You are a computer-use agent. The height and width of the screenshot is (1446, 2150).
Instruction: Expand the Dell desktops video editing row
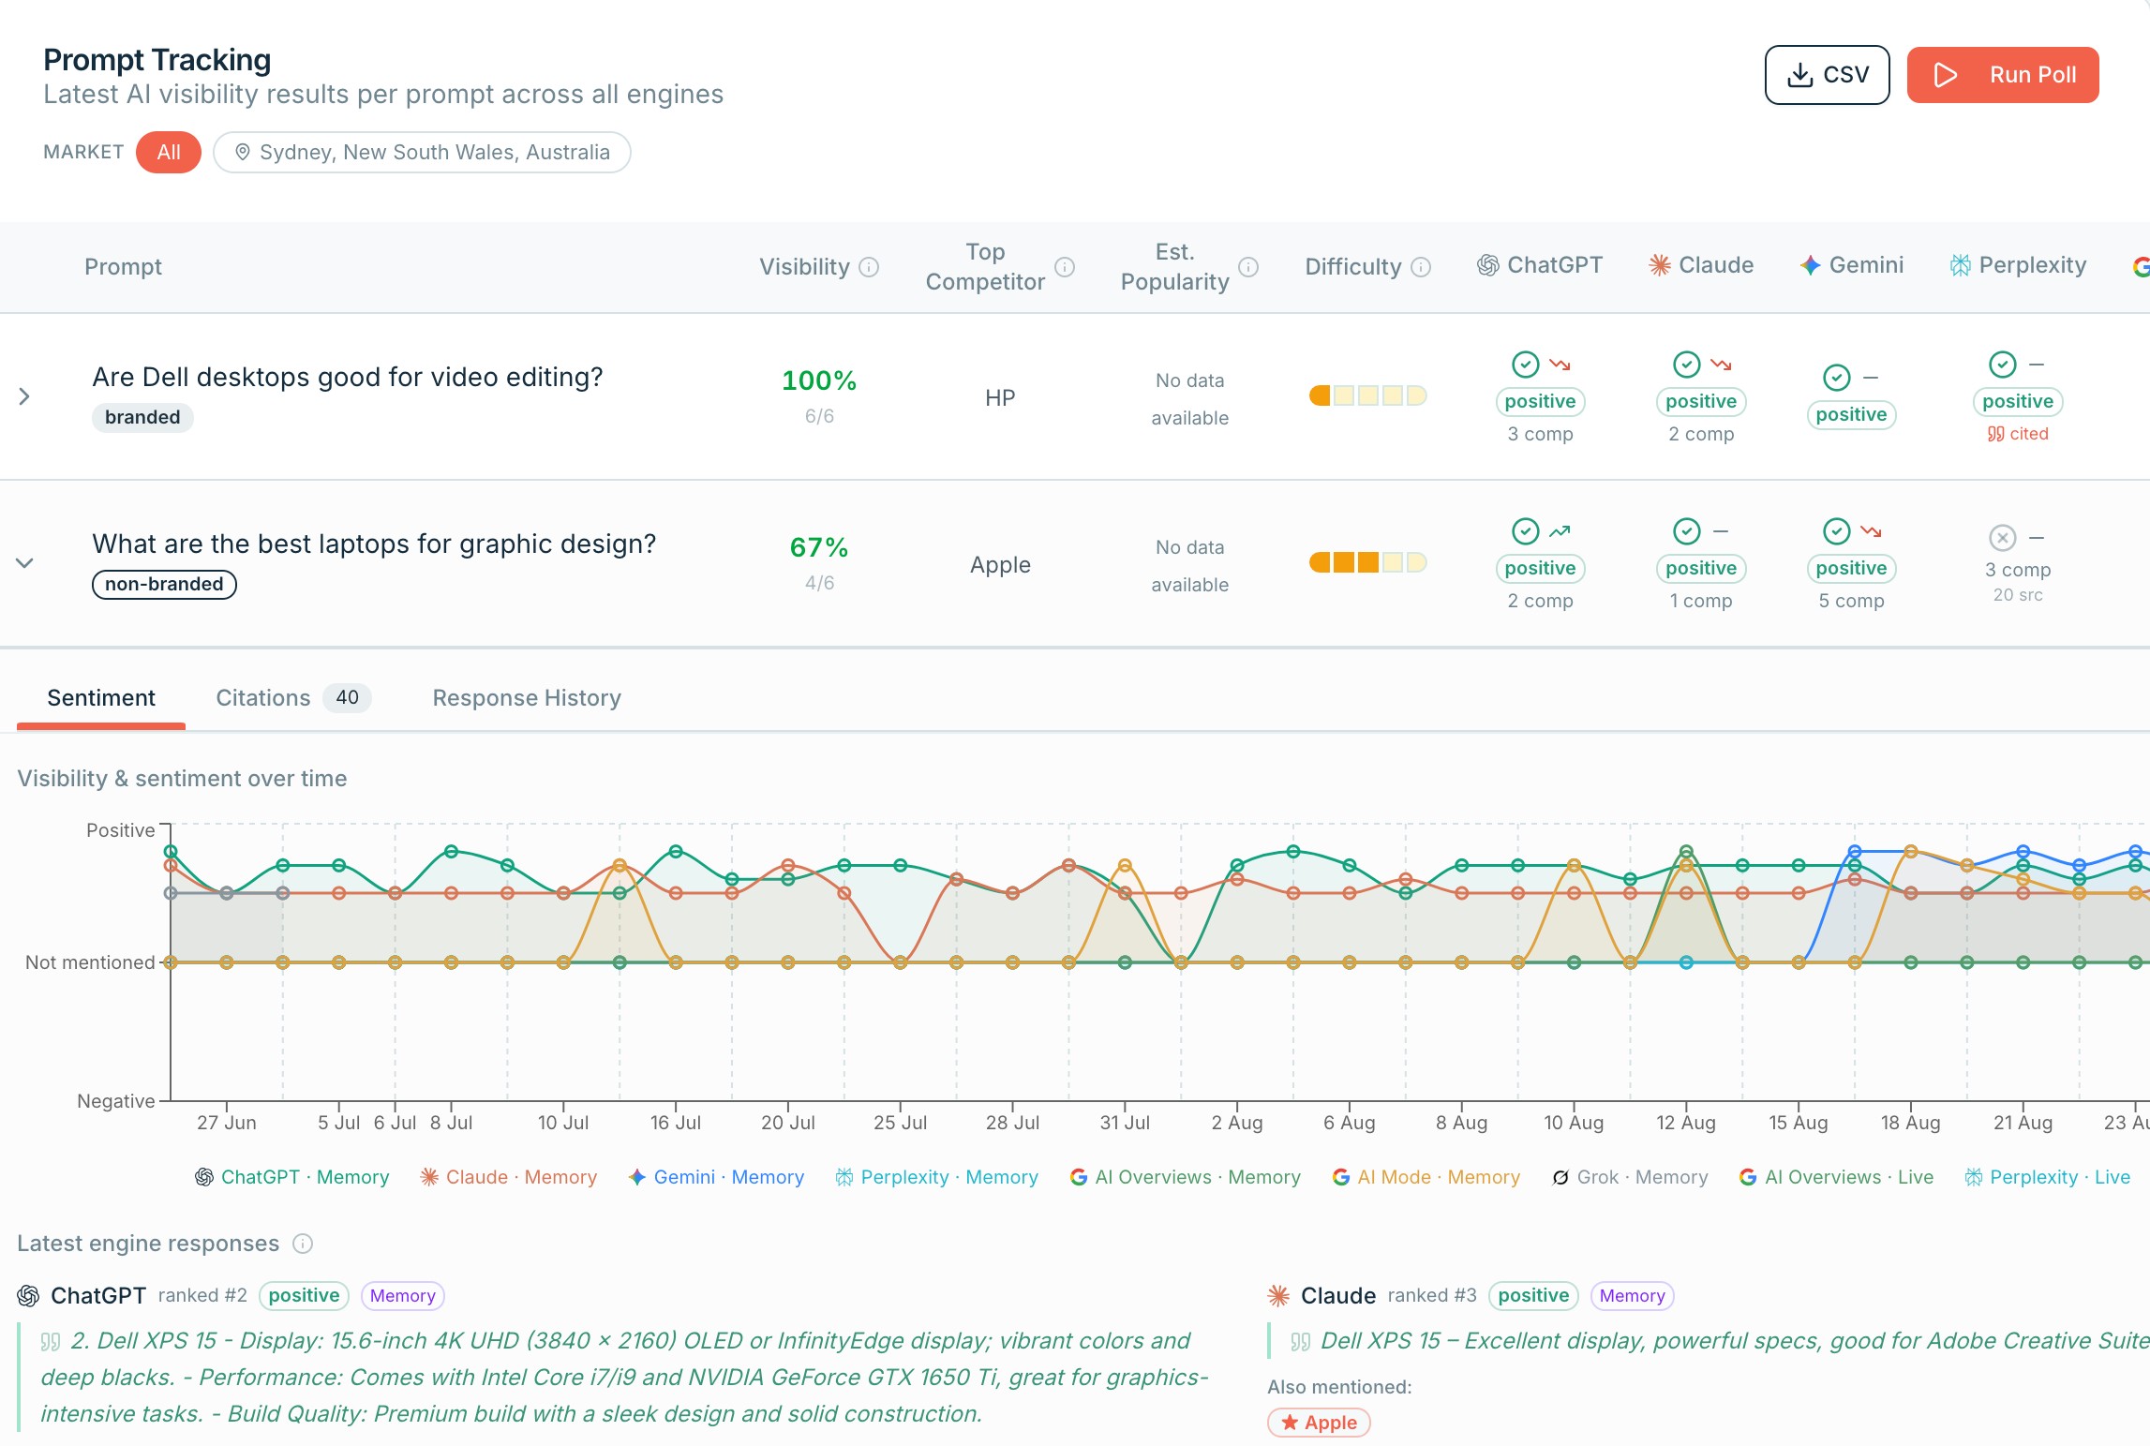coord(24,396)
